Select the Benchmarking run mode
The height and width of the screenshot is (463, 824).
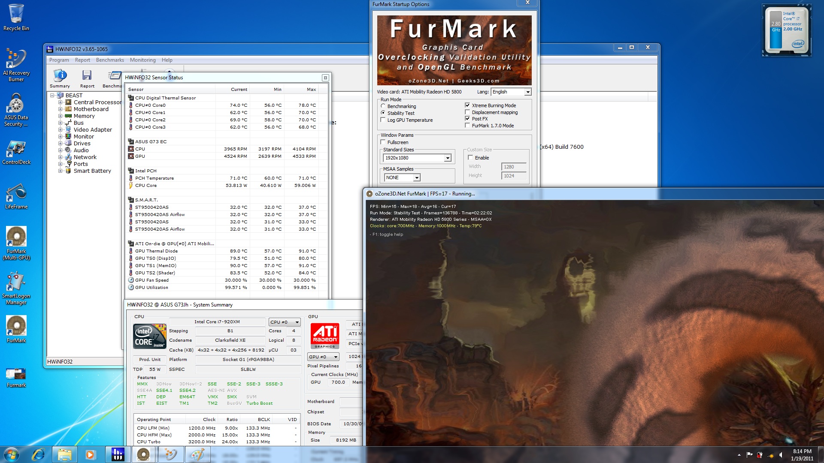383,106
